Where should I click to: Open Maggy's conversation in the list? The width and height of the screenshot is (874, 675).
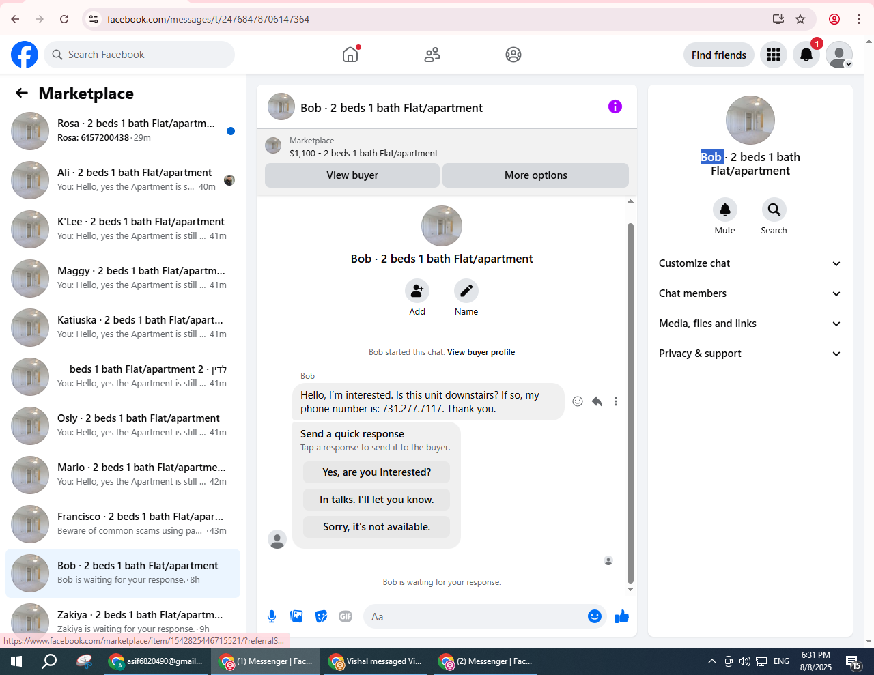click(x=123, y=278)
